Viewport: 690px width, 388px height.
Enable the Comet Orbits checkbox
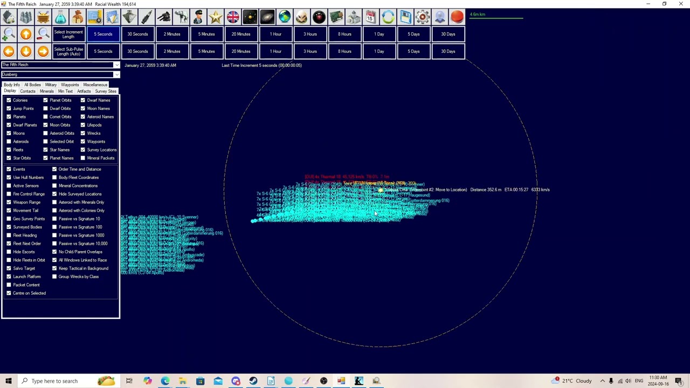pyautogui.click(x=46, y=117)
